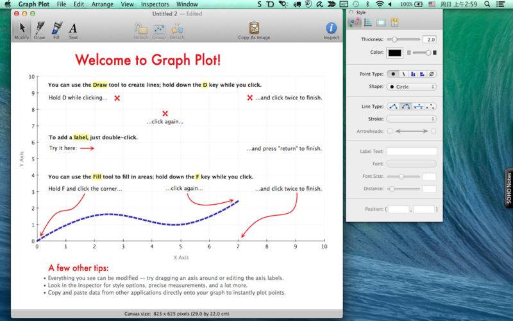Open the Font selector field

pos(412,164)
